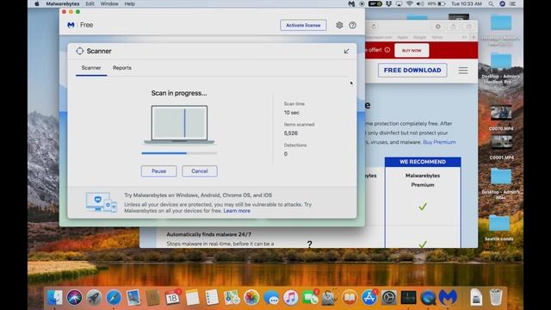This screenshot has width=551, height=310.
Task: Select the Scanner tab
Action: click(x=91, y=68)
